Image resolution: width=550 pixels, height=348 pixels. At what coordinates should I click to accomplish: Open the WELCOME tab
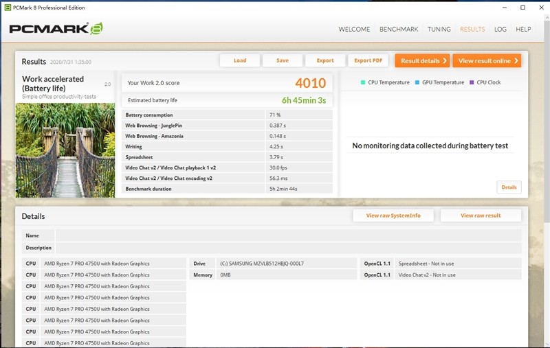tap(354, 29)
